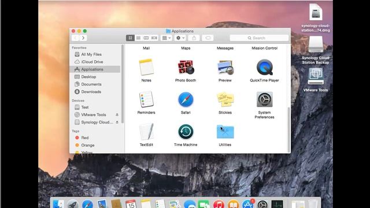Viewport: 370px width, 208px height.
Task: Eject the Synology Cloud volume
Action: [117, 122]
